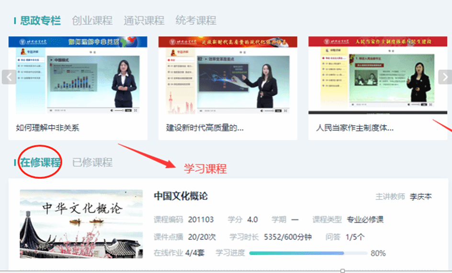Select the 在修课程 tab
This screenshot has width=452, height=273.
click(x=40, y=162)
